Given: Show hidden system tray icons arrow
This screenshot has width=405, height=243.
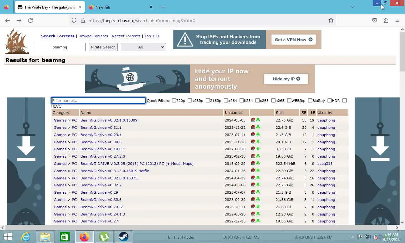Looking at the screenshot, I should (x=352, y=237).
